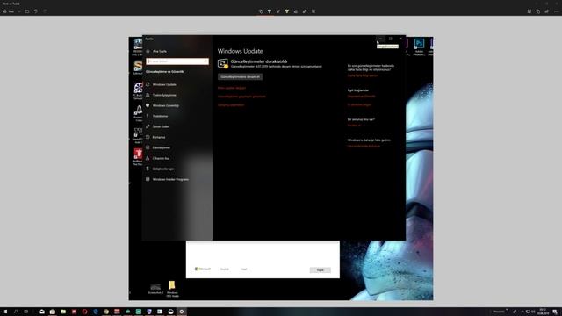Viewport: 562px width, 316px height.
Task: Click the New snip button
Action: click(9, 11)
